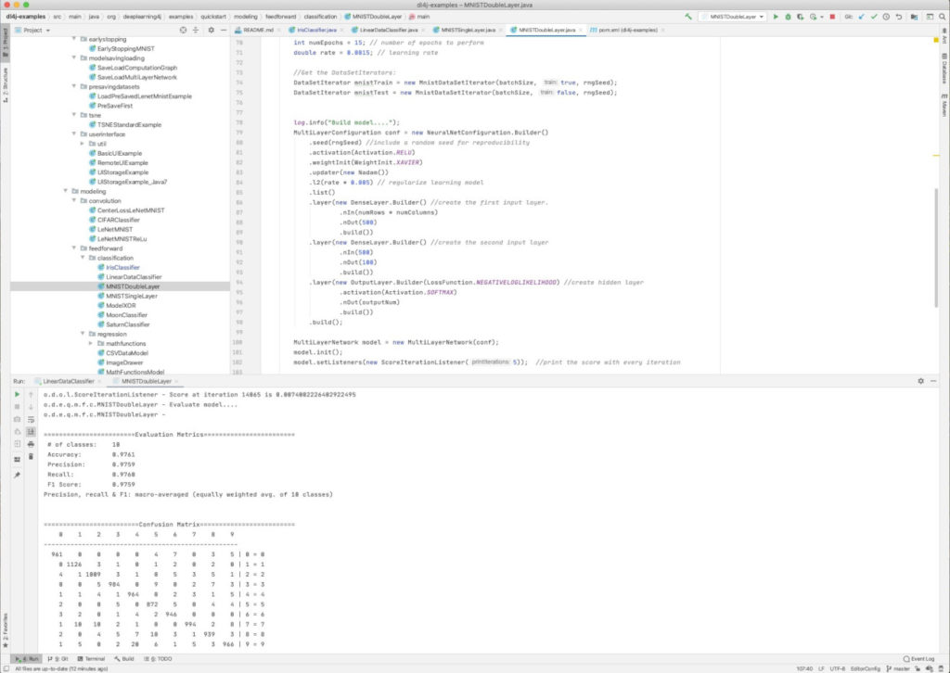Clear all Run console output with trash icon
This screenshot has height=673, width=950.
31,456
